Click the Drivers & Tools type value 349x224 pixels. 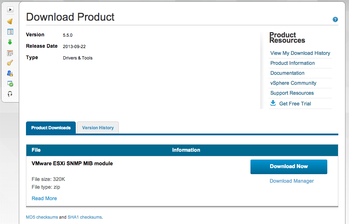(78, 58)
